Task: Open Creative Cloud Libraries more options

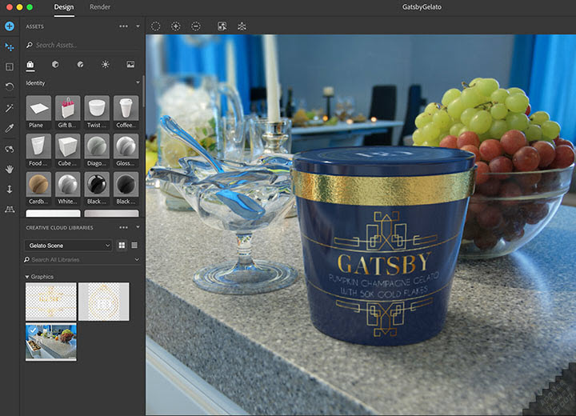Action: point(124,227)
